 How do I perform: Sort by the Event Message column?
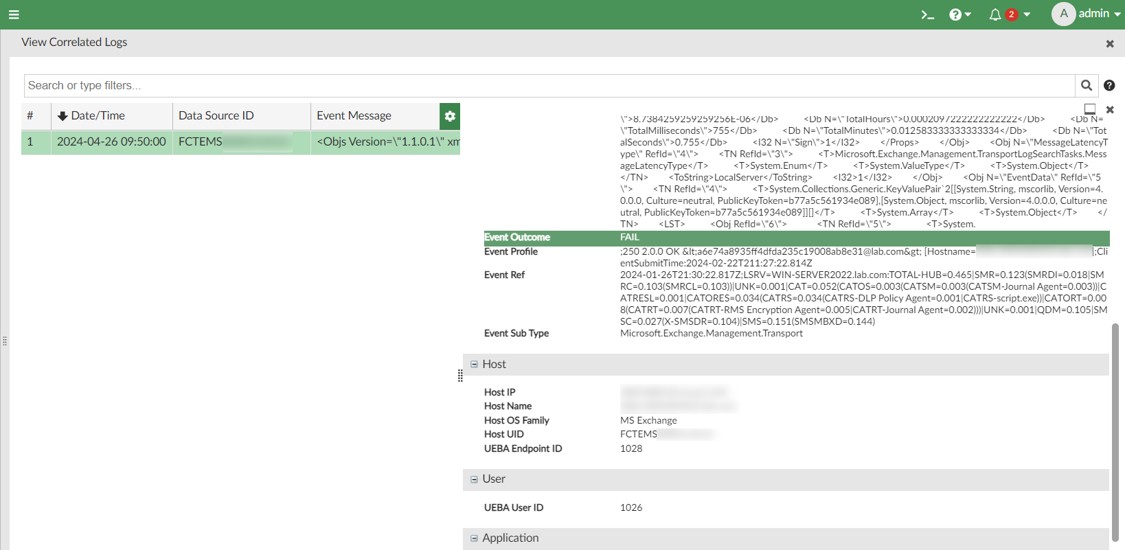click(x=375, y=116)
